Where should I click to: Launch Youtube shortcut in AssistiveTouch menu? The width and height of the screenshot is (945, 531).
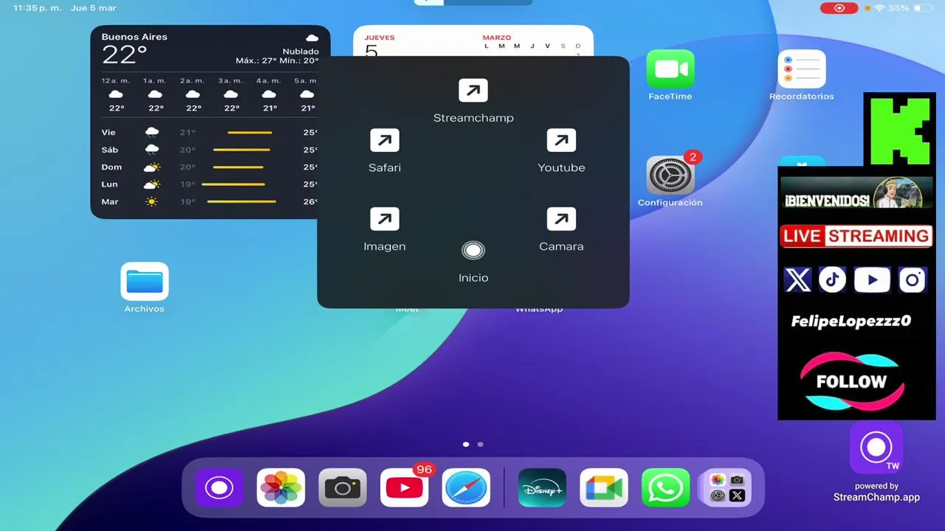561,151
